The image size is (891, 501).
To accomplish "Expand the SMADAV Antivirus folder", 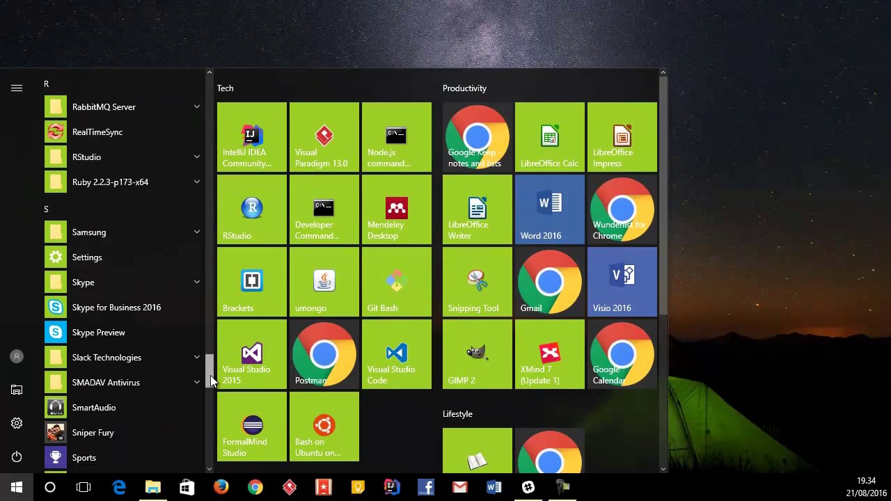I will (197, 382).
